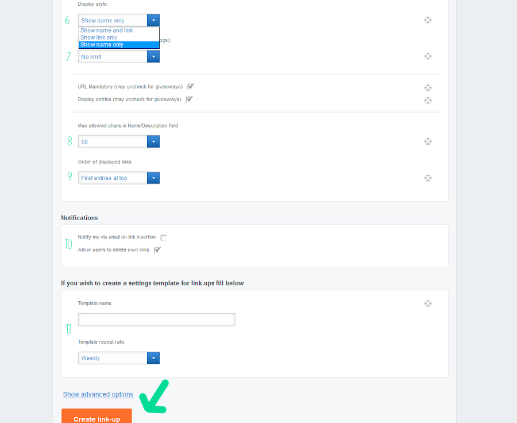Viewport: 517px width, 423px height.
Task: Click help icon next to No limit dropdown
Action: tap(428, 56)
